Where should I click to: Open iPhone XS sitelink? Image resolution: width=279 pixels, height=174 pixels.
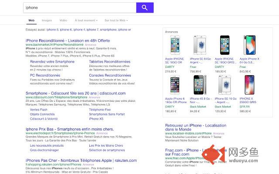[x=96, y=119]
